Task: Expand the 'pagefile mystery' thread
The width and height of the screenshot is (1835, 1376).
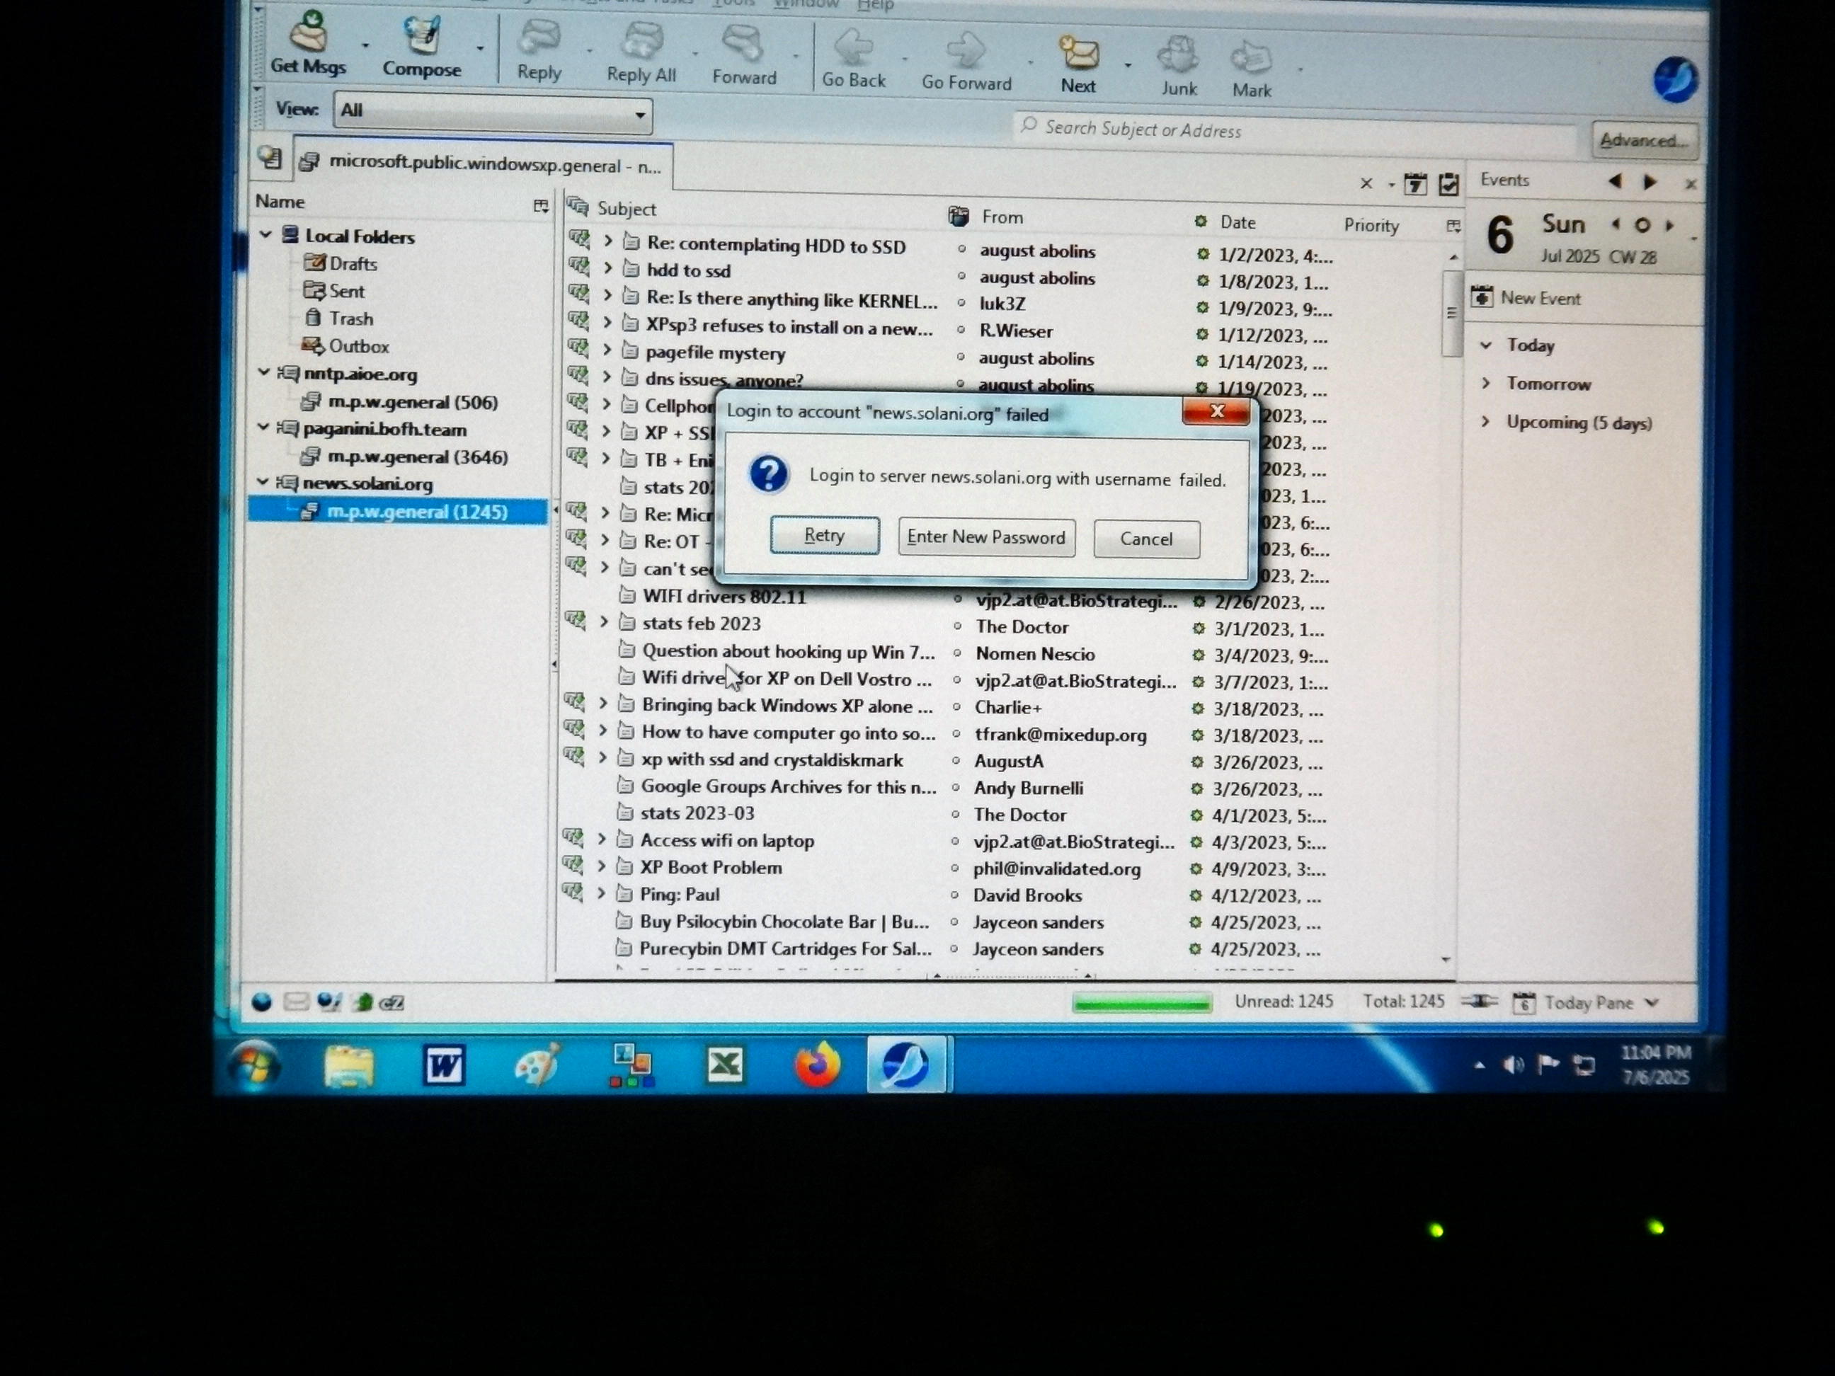Action: (607, 350)
